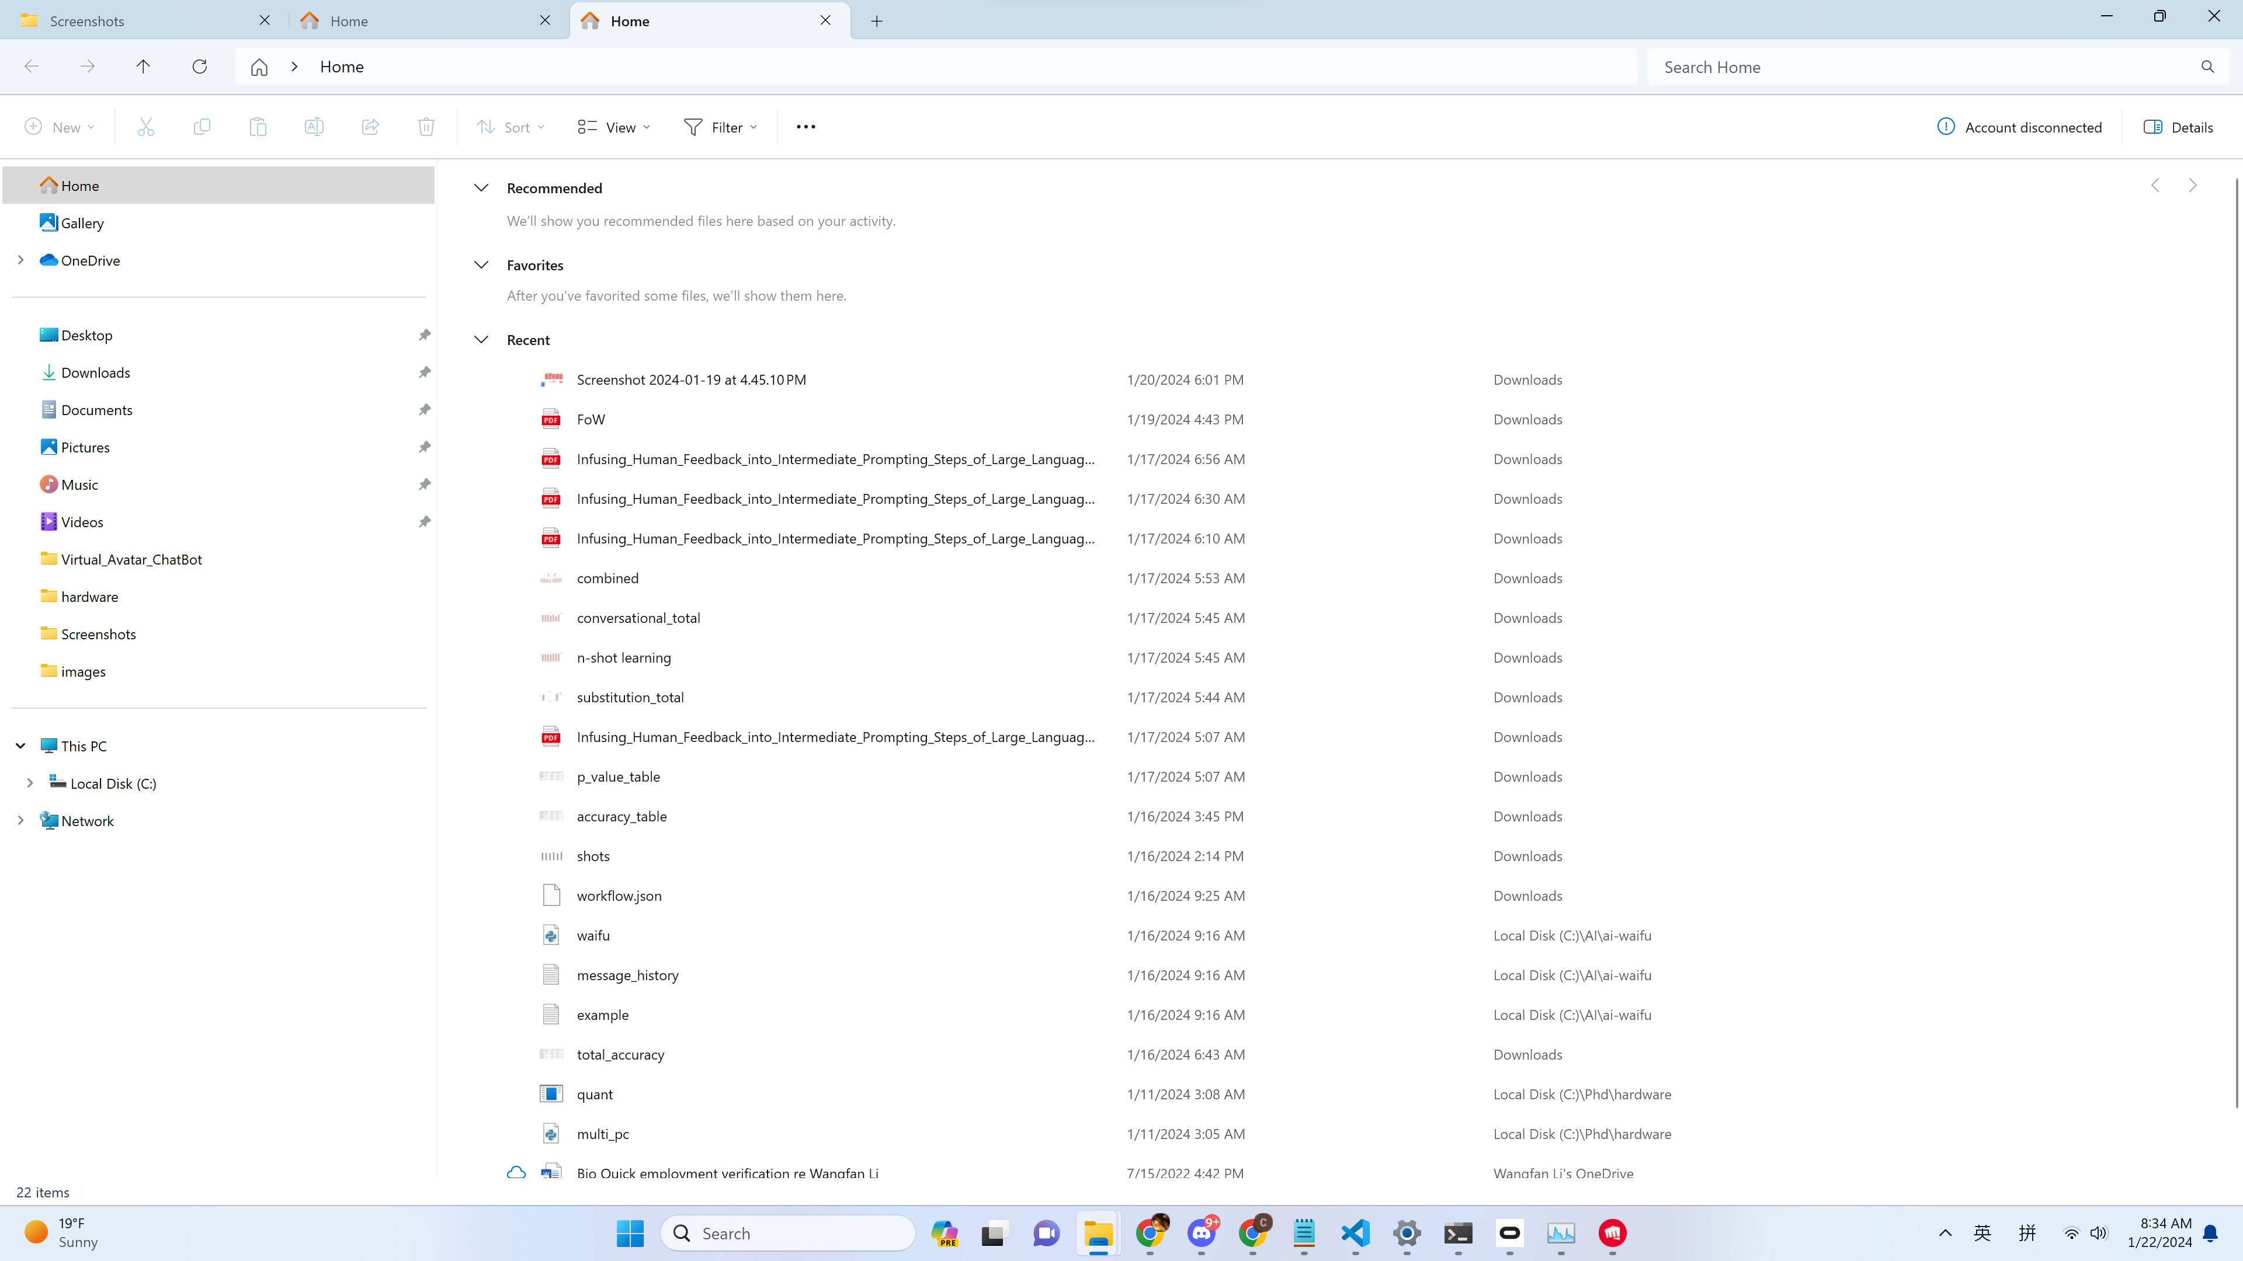Click the Account disconnected info icon
This screenshot has height=1261, width=2243.
point(1945,127)
